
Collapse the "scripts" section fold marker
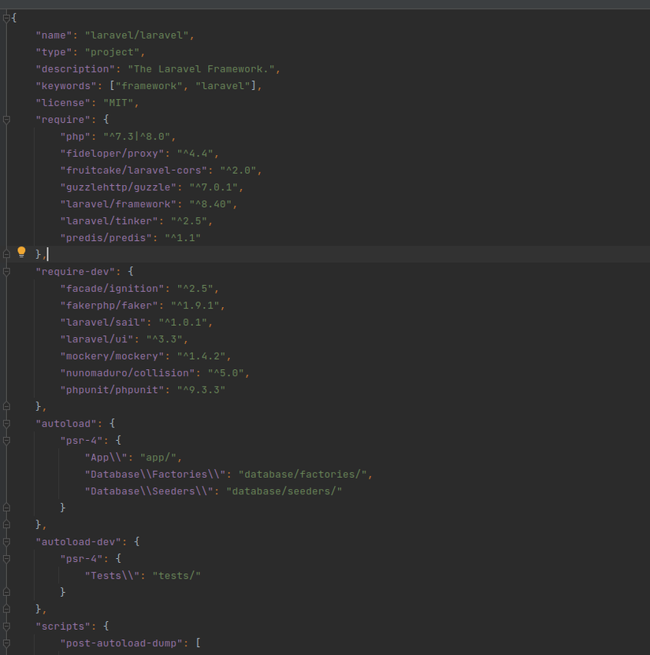(6, 625)
